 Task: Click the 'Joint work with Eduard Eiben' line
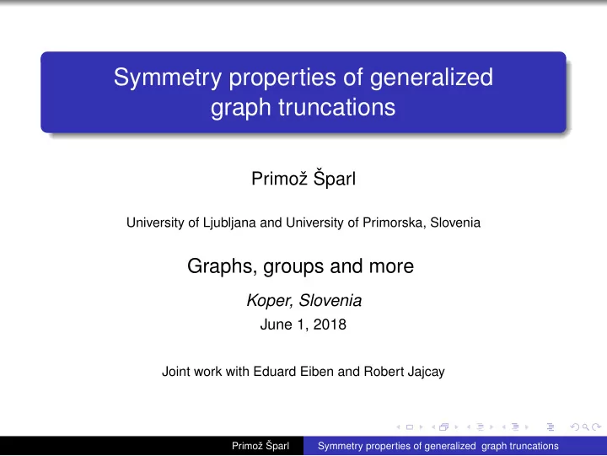click(303, 372)
